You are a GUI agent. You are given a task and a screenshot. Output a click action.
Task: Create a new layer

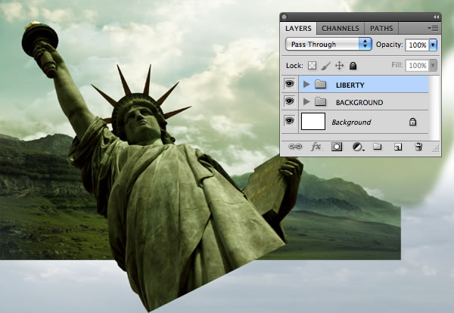click(x=398, y=147)
